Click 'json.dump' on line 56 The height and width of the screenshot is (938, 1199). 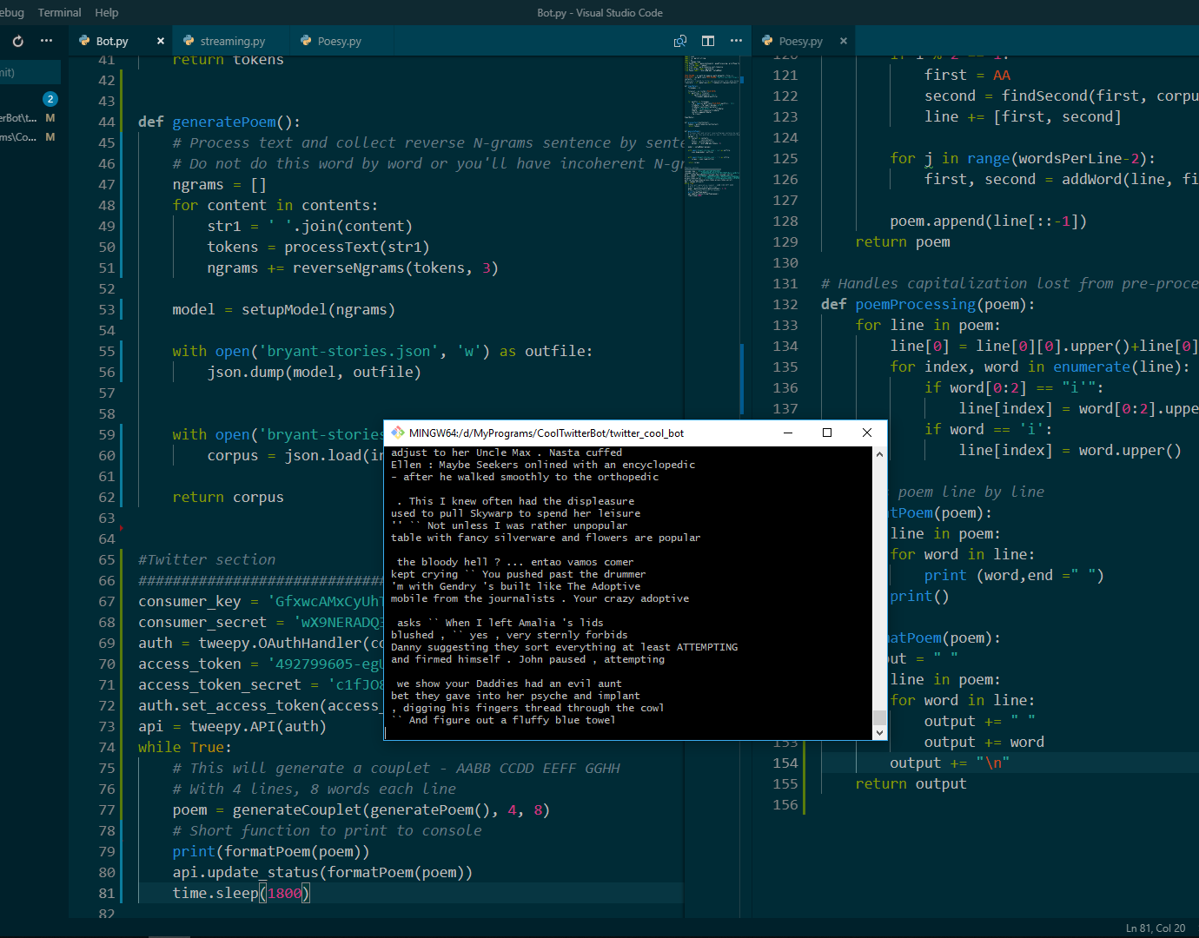coord(246,372)
